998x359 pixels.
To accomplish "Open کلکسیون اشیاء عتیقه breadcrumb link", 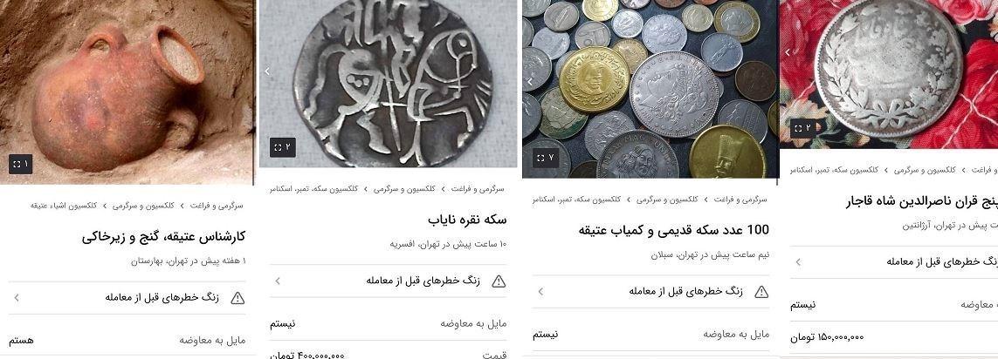I will tap(64, 206).
